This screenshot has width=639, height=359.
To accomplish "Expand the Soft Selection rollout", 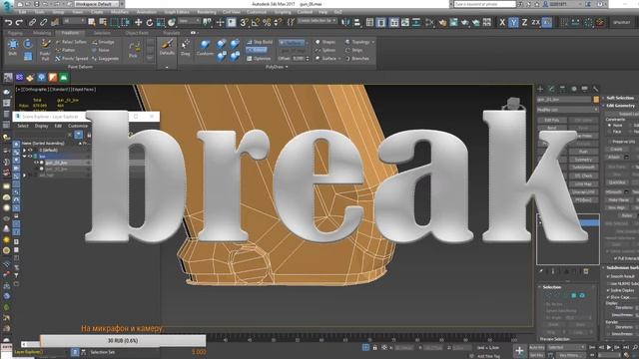I will (x=620, y=98).
